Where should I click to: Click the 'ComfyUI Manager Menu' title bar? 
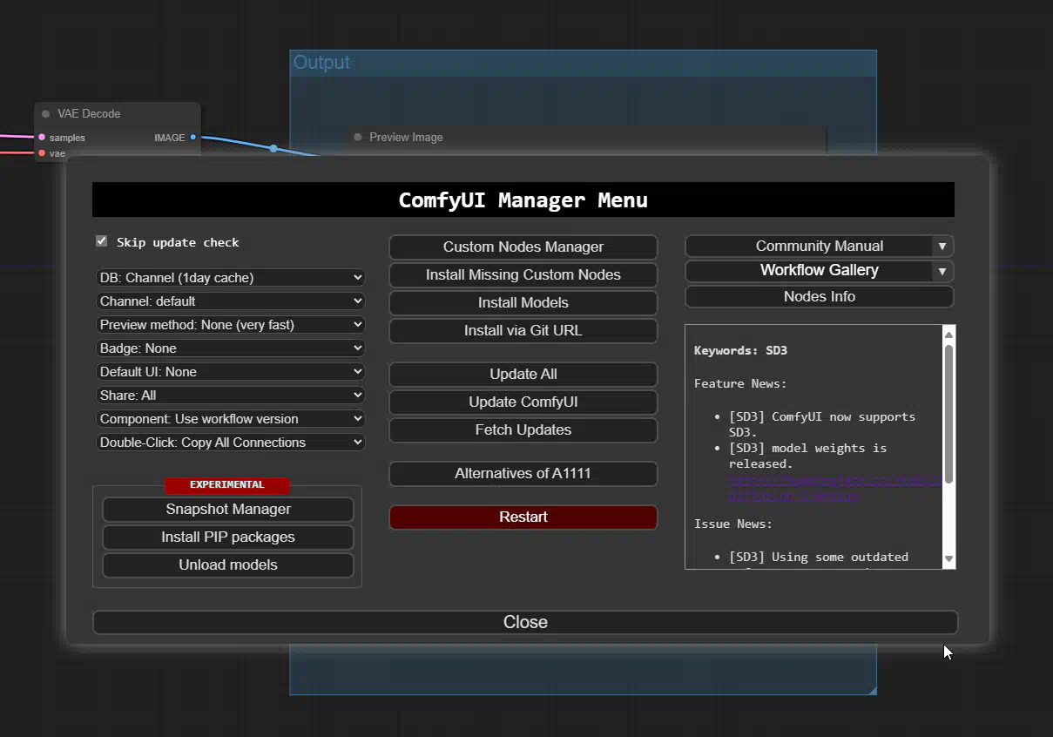point(523,200)
